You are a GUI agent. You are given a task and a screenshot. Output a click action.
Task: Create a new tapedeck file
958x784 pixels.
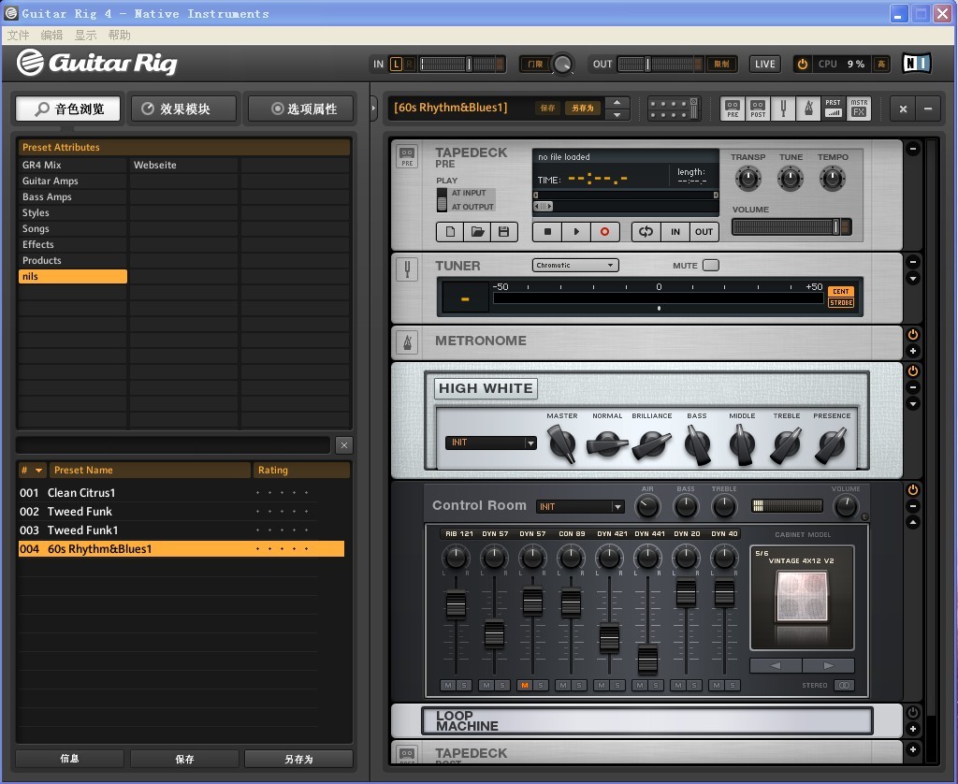point(450,232)
